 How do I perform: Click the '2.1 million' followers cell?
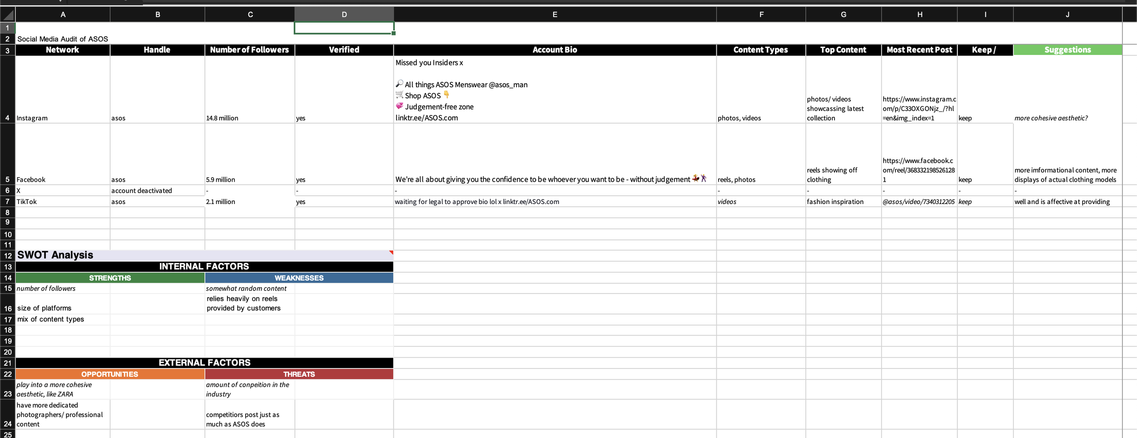(250, 201)
